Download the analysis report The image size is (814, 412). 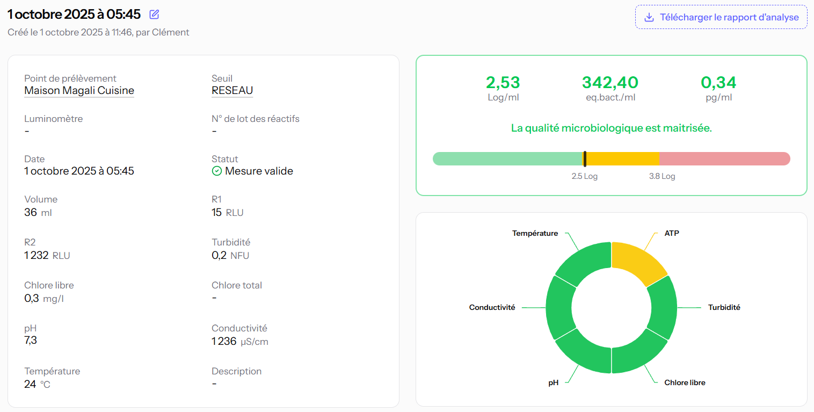[721, 17]
